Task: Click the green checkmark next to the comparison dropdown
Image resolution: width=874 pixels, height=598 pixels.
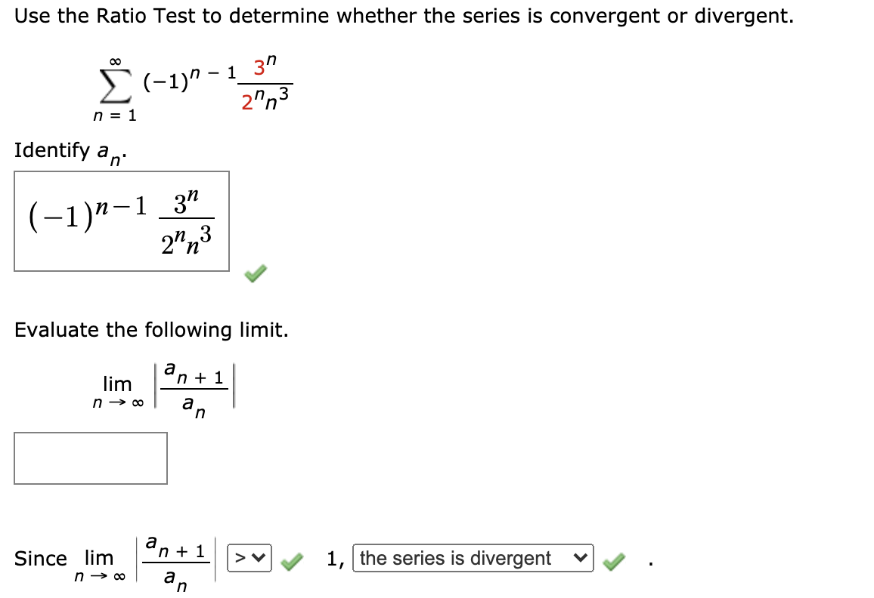Action: [292, 560]
